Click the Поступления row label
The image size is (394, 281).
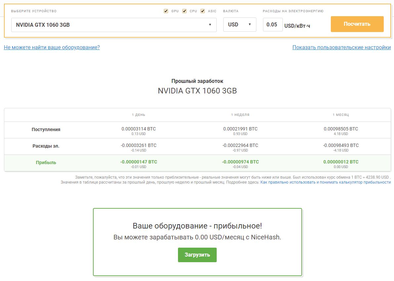click(46, 129)
